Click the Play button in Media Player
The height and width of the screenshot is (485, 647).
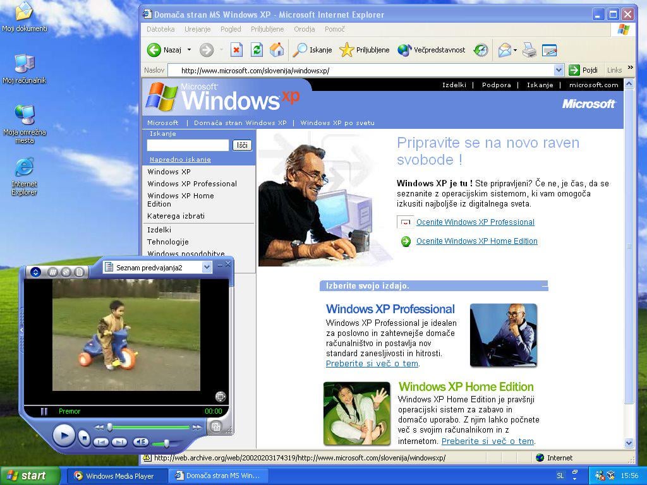point(63,436)
